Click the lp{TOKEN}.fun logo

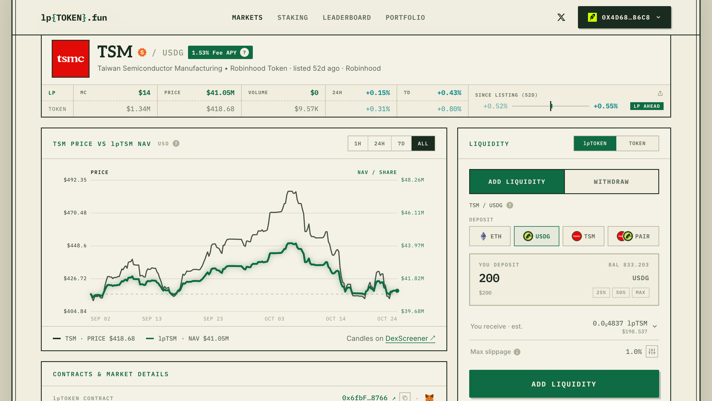74,18
